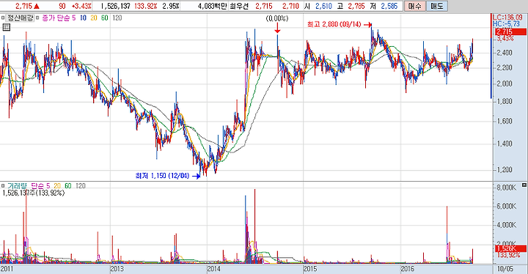The image size is (528, 274).
Task: Click the 종가 단순 legend label
Action: pyautogui.click(x=56, y=18)
